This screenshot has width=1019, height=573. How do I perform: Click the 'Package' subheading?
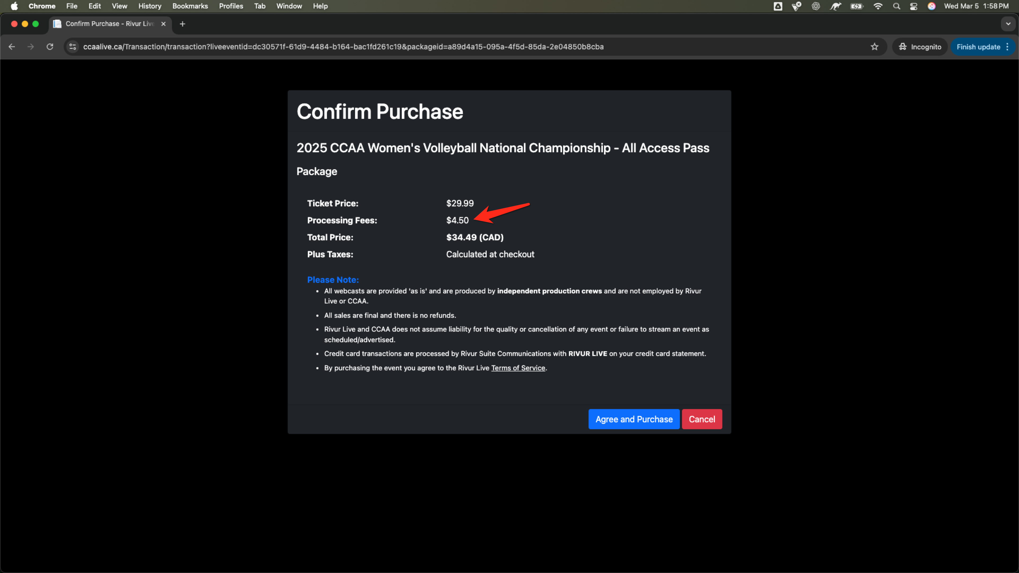317,171
